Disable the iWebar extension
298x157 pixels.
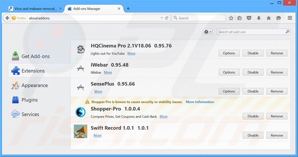(x=253, y=72)
